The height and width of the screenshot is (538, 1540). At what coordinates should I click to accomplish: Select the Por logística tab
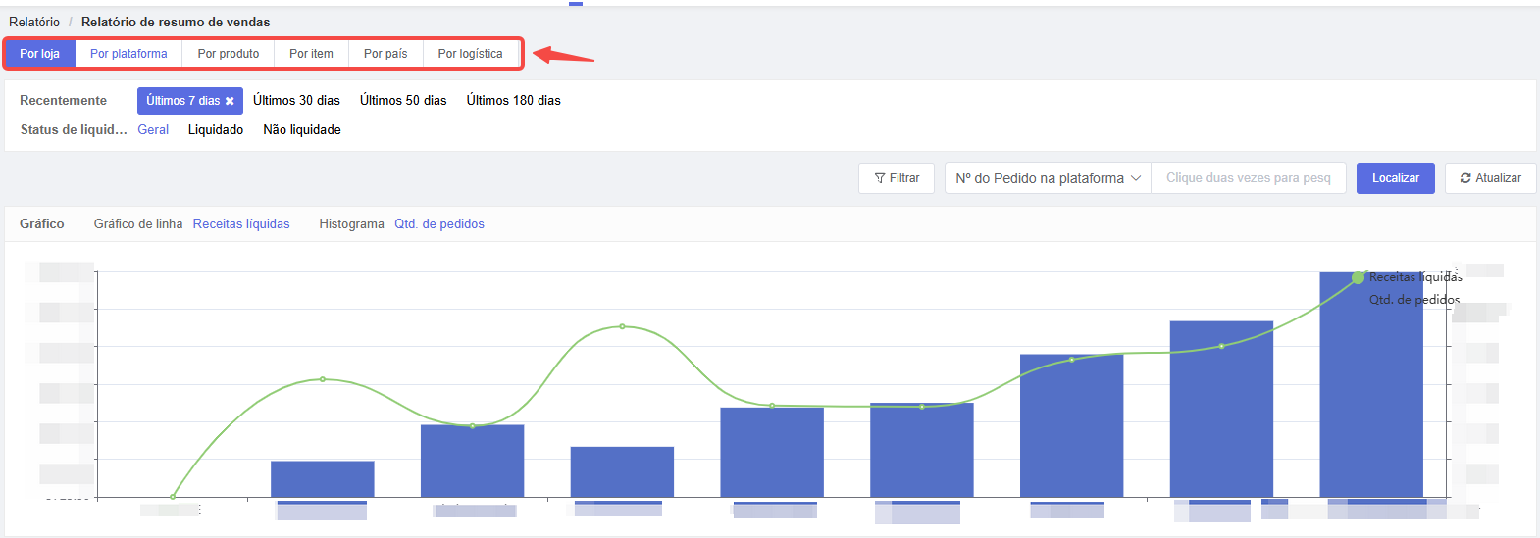pyautogui.click(x=470, y=54)
